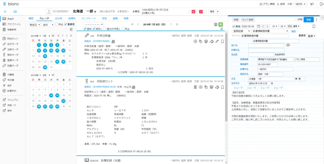Click the 登録 button
Screen dimensions: 324x164
(x=309, y=20)
